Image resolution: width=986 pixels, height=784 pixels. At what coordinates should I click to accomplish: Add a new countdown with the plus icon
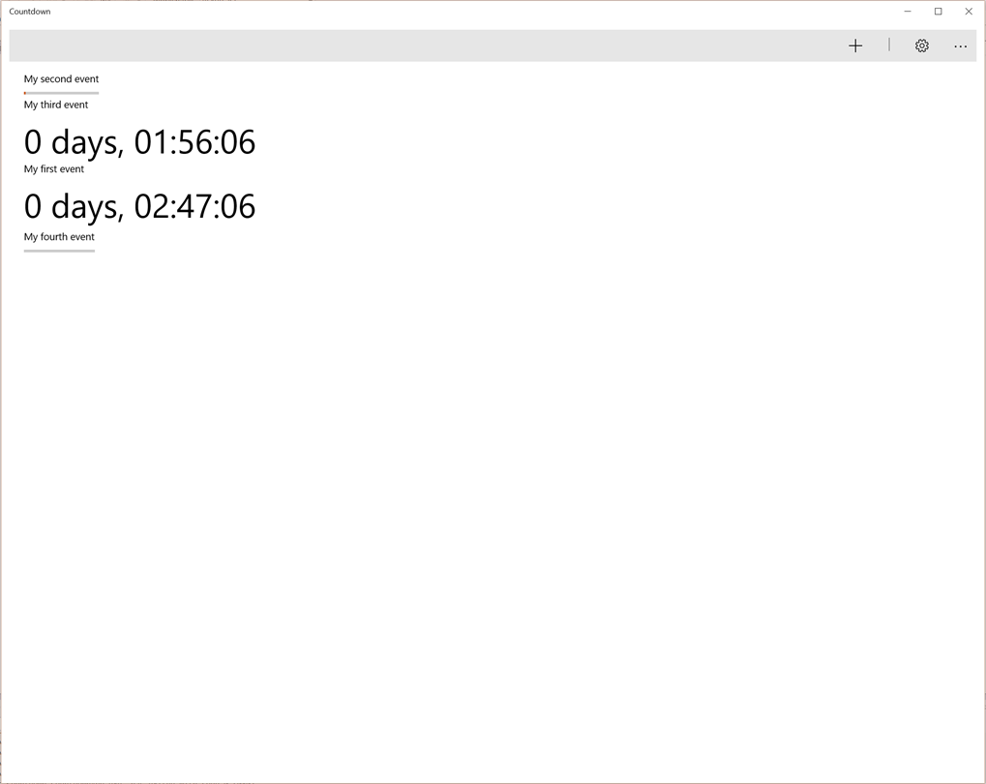pyautogui.click(x=855, y=45)
